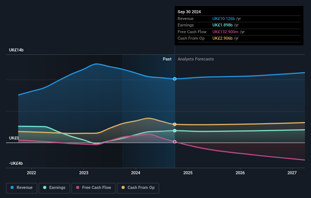The width and height of the screenshot is (311, 198).
Task: Click the -UK£4b y-axis label
Action: coord(16,163)
